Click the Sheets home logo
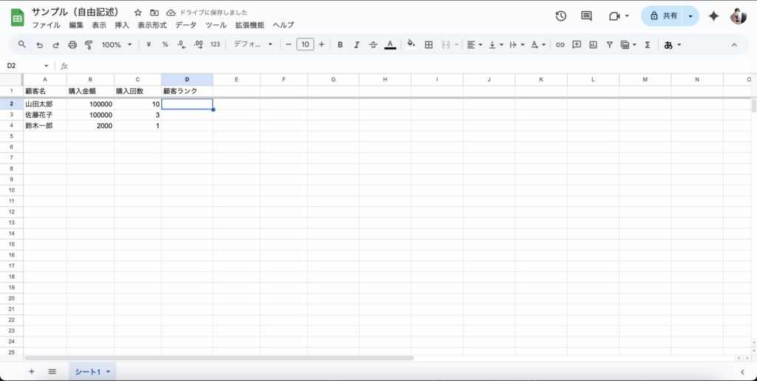 coord(18,18)
